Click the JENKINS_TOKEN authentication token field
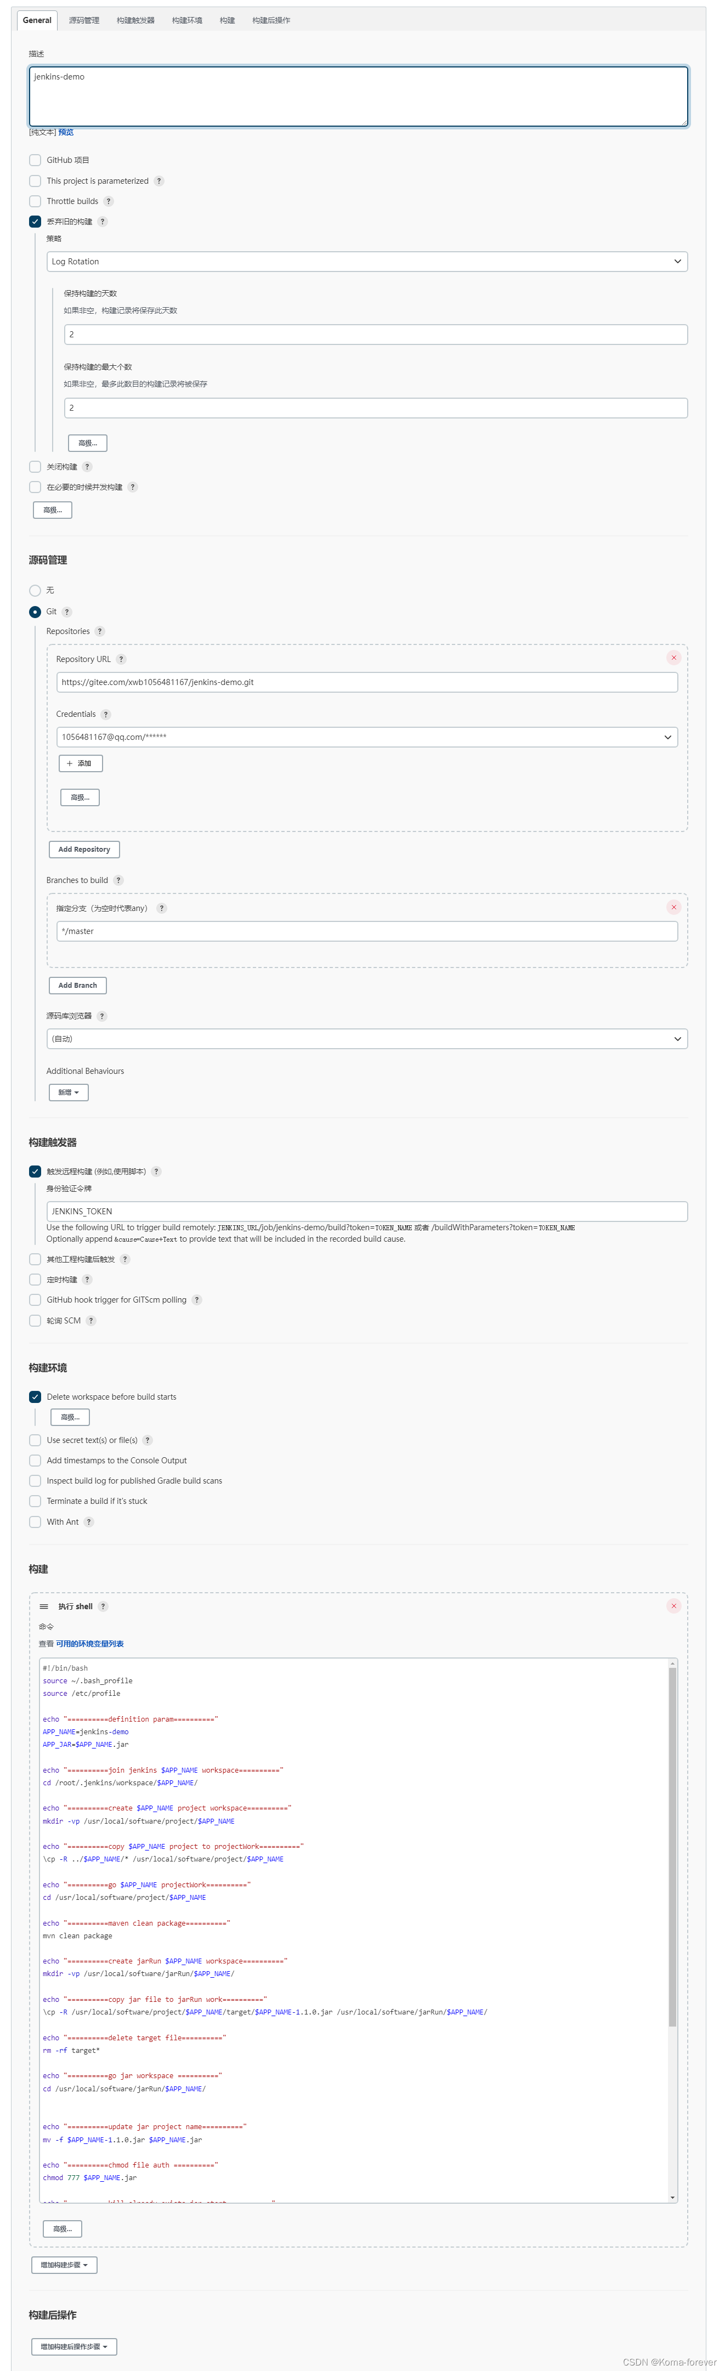The width and height of the screenshot is (725, 2371). pos(366,1211)
